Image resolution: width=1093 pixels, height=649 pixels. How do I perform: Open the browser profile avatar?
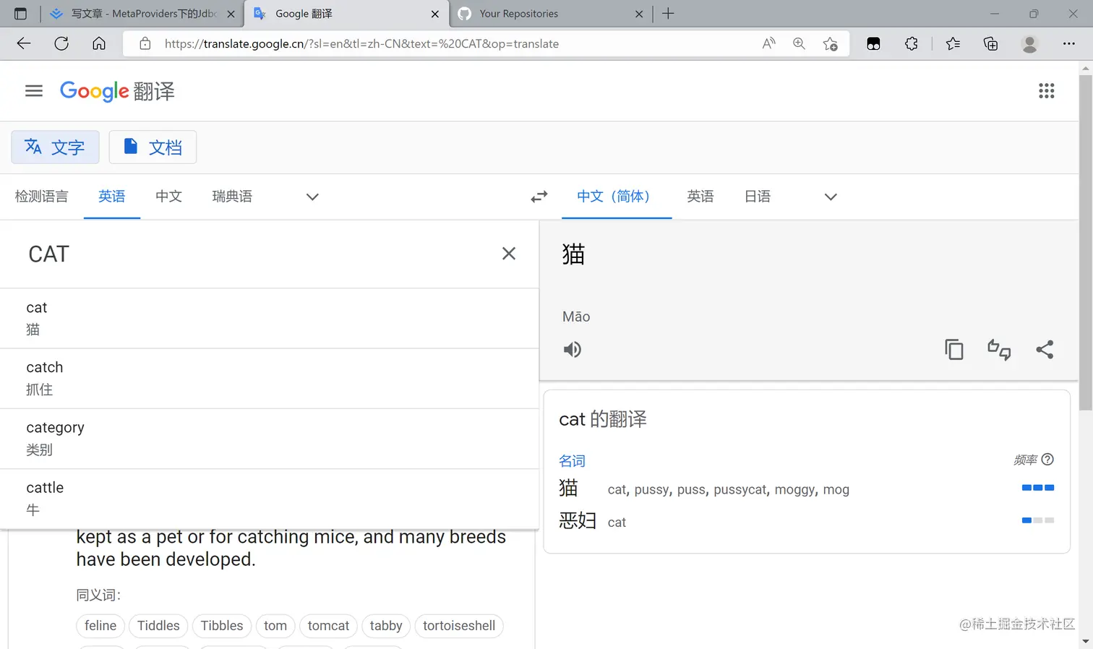click(1029, 43)
